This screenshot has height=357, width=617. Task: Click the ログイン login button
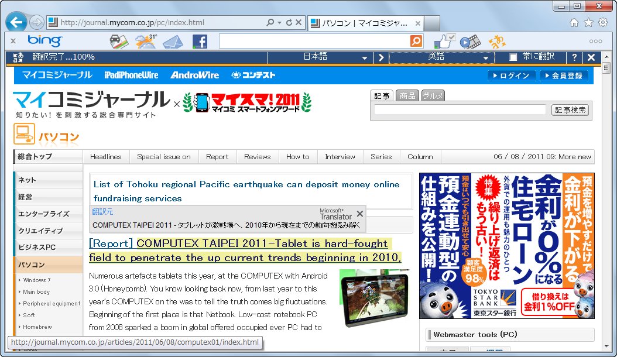coord(512,75)
